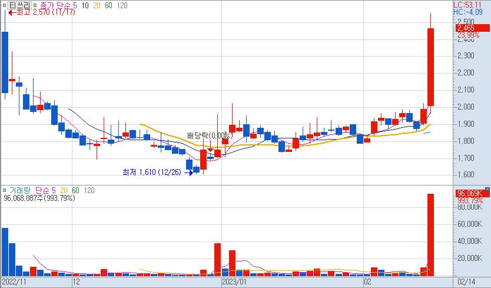Click the current price tag 2,465

pyautogui.click(x=472, y=28)
